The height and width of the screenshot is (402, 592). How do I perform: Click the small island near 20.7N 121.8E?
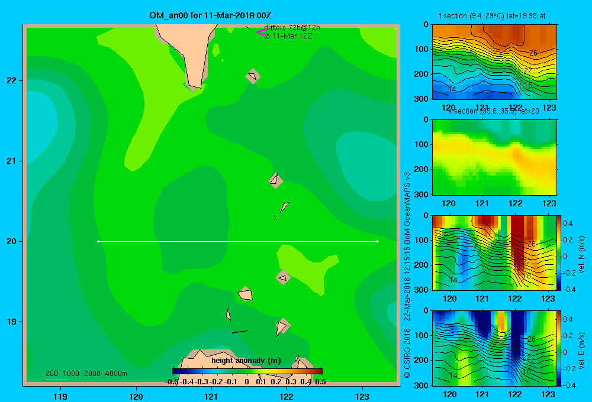(x=275, y=180)
